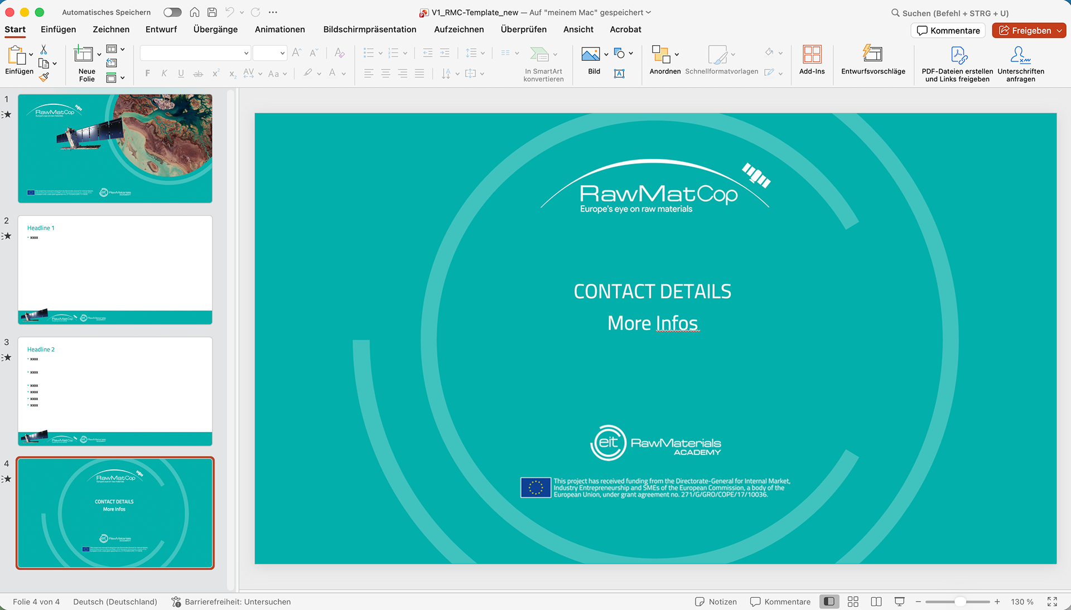Open the Add-Ins gallery
The width and height of the screenshot is (1071, 610).
coord(812,60)
